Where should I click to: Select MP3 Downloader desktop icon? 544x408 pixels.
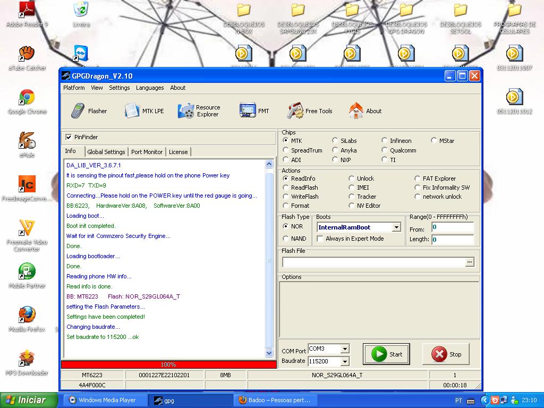[x=27, y=363]
